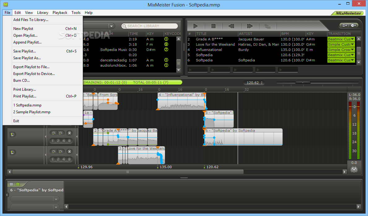Viewport: 368px width, 216px height.
Task: Click the X button on Love for the Weekend track
Action: point(69,152)
